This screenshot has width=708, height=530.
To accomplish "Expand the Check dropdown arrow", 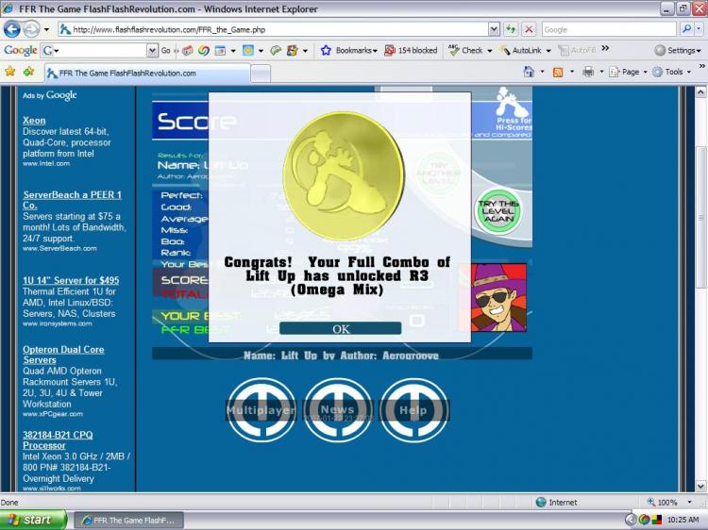I will click(489, 51).
